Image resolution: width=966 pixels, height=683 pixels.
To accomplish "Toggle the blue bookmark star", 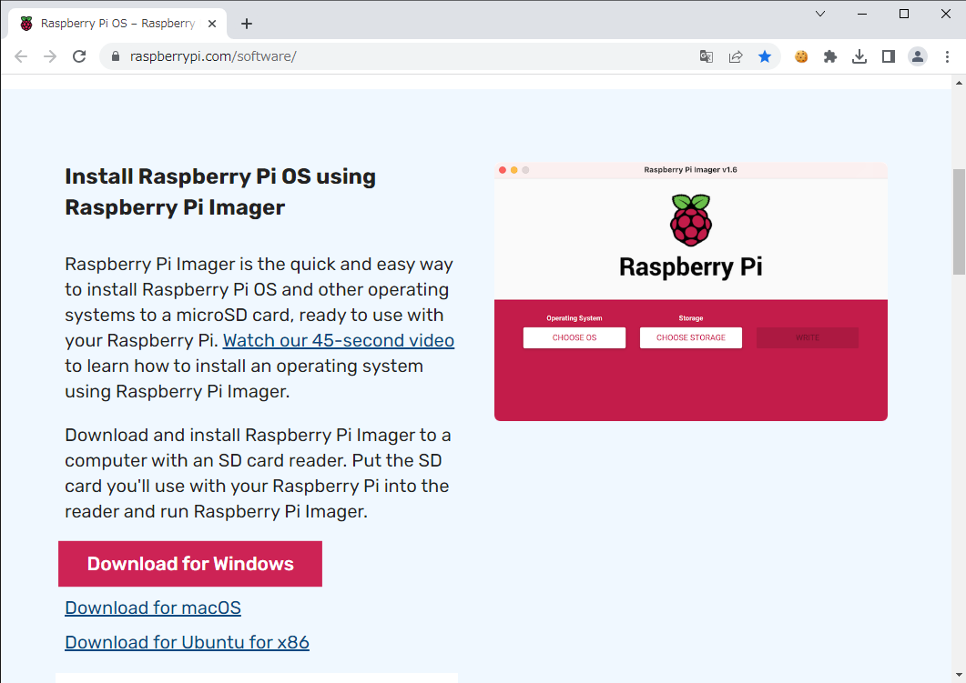I will 765,56.
